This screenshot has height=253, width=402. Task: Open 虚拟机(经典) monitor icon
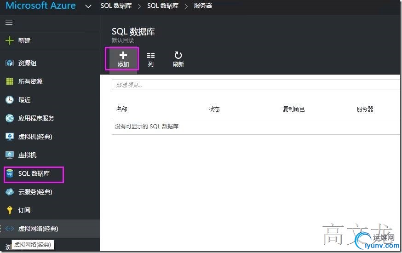(x=10, y=137)
